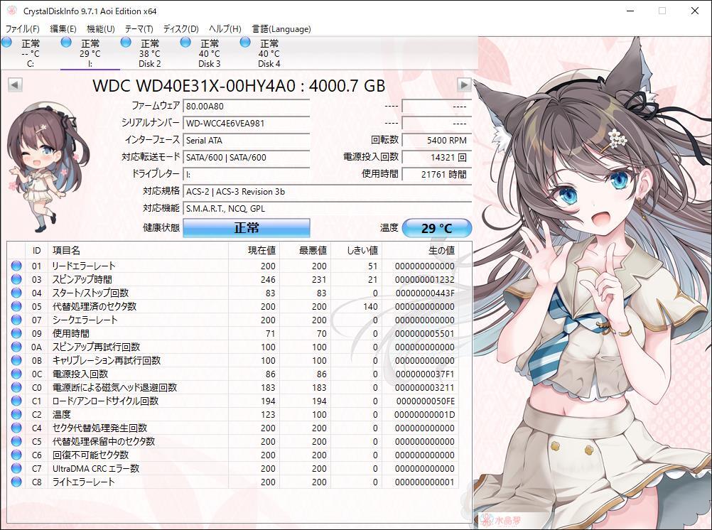Click the features field S.M.A.R.T., NCQ, GPL
This screenshot has height=530, width=712.
point(327,208)
